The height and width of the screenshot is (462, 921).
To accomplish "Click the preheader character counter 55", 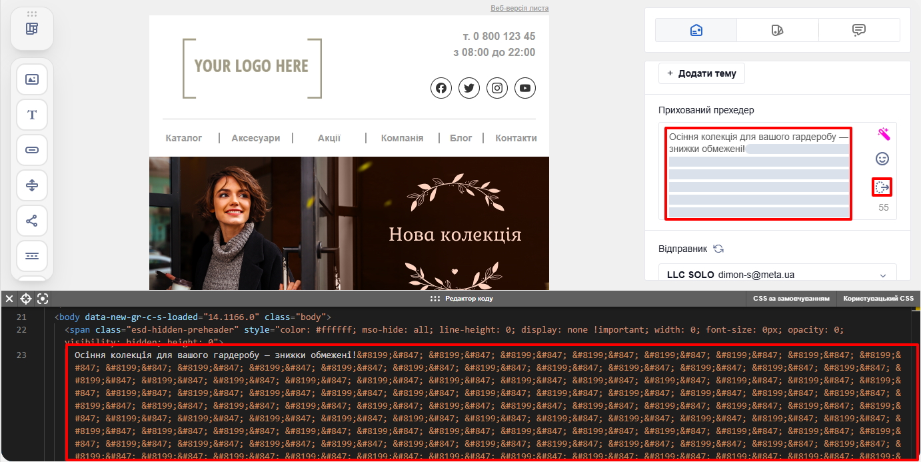I will tap(883, 207).
